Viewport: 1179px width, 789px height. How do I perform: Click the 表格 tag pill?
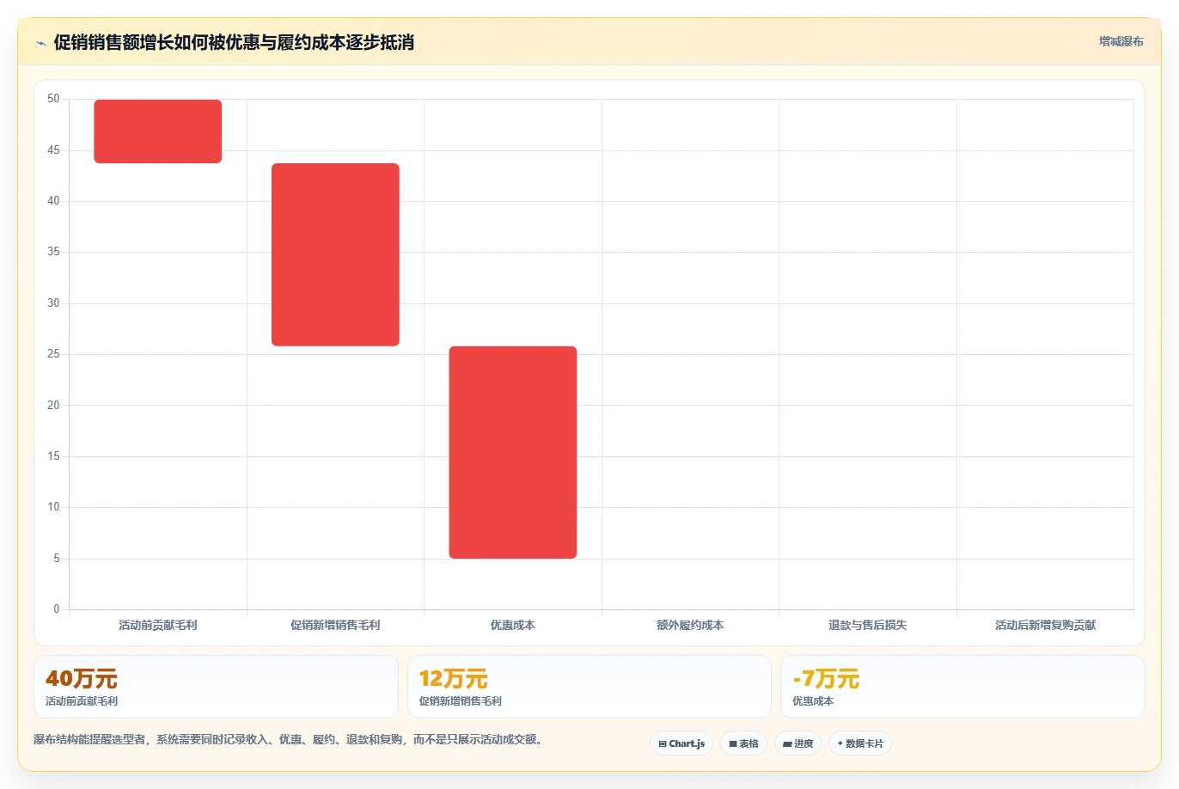(x=743, y=743)
